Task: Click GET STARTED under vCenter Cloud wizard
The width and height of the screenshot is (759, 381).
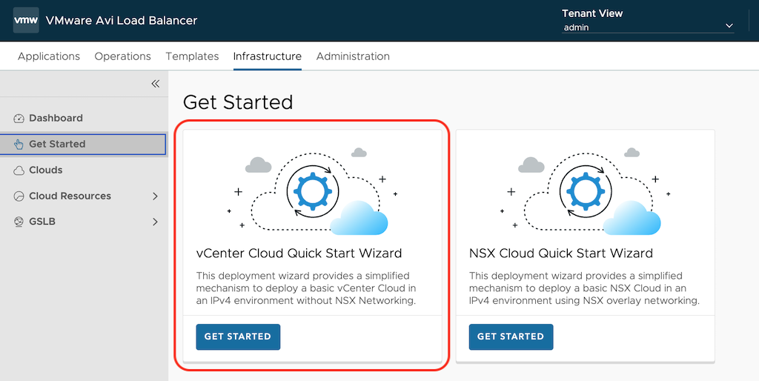Action: point(238,337)
